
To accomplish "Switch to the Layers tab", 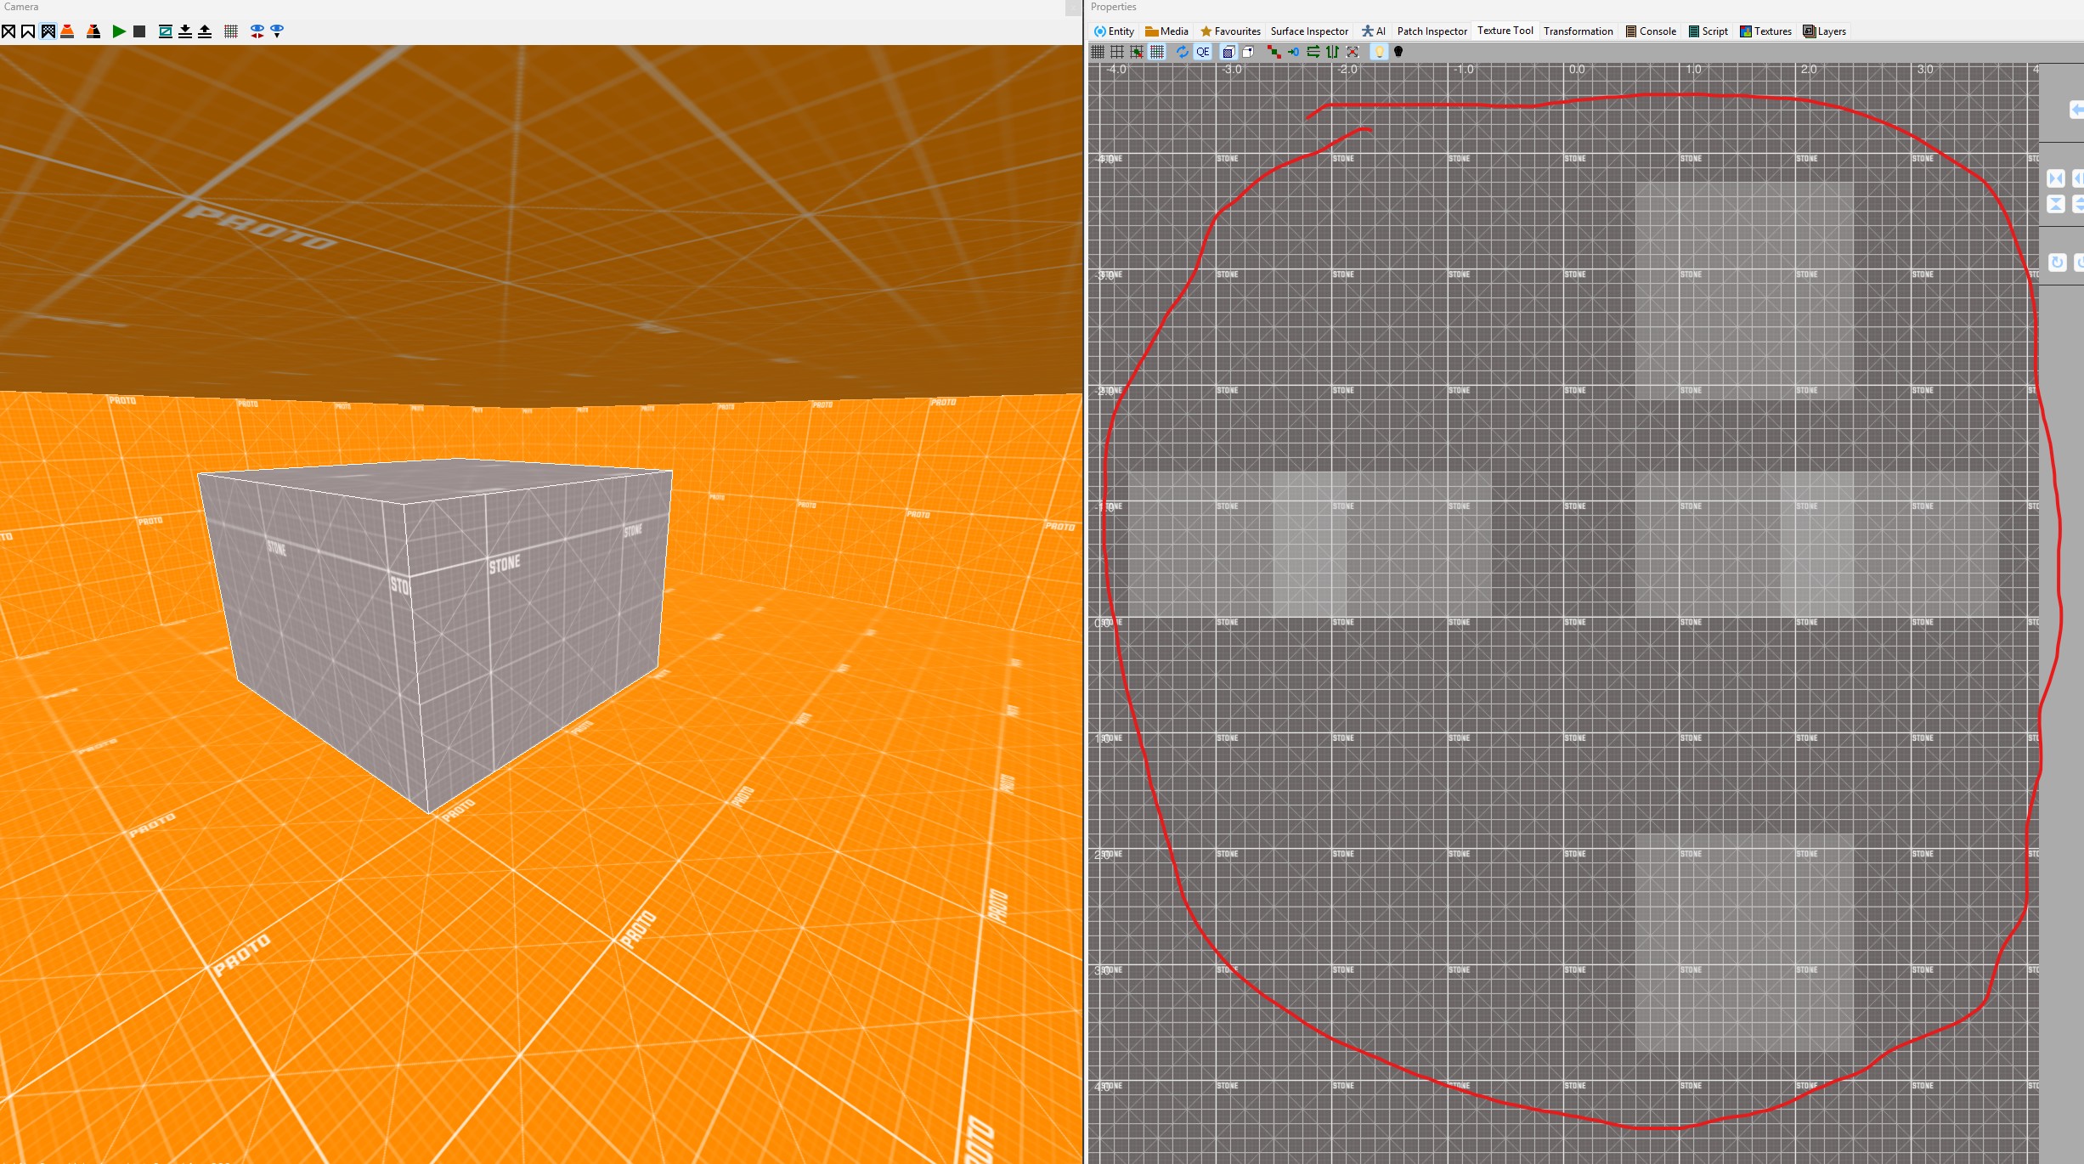I will (1824, 31).
